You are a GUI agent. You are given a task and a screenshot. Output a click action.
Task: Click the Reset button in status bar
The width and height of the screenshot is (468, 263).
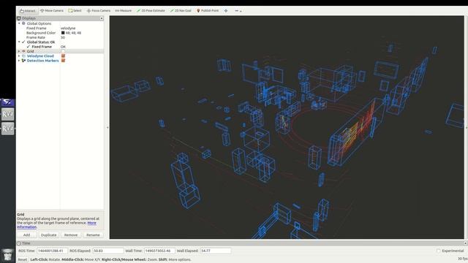[x=23, y=259]
